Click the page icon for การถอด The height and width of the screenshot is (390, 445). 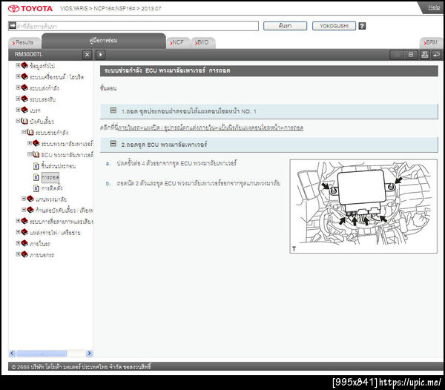36,177
